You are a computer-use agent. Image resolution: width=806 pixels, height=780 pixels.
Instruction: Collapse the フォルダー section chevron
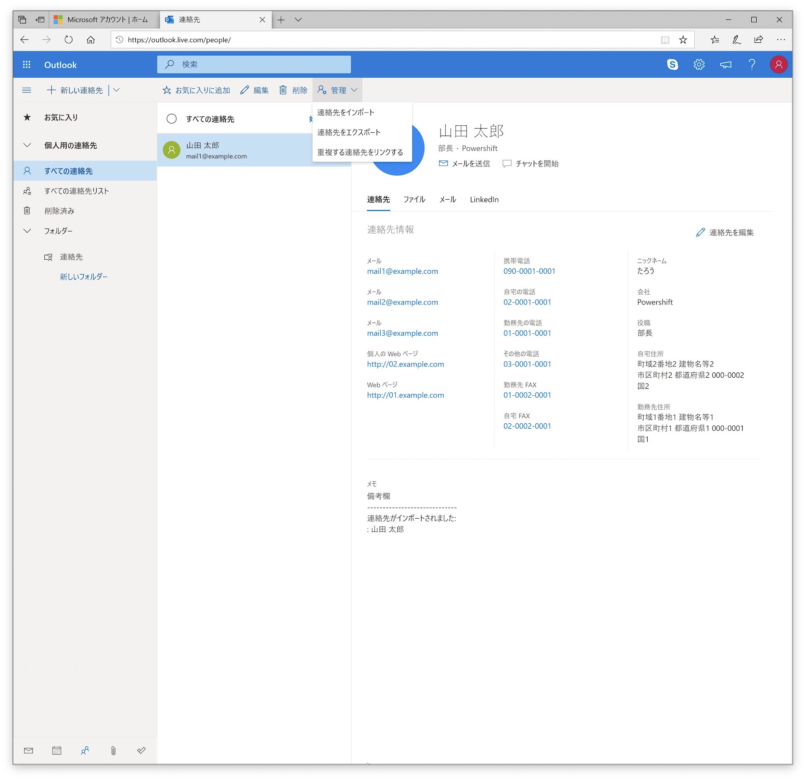tap(27, 231)
